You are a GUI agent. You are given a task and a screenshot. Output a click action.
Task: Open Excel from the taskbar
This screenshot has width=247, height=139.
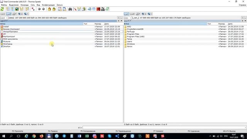pos(87,136)
